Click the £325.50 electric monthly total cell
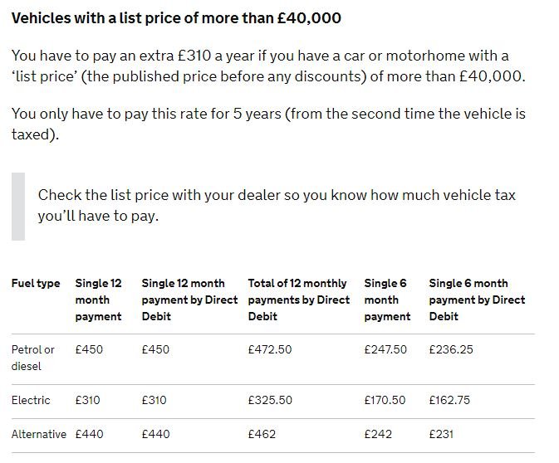Screen dimensions: 559x463 point(270,400)
